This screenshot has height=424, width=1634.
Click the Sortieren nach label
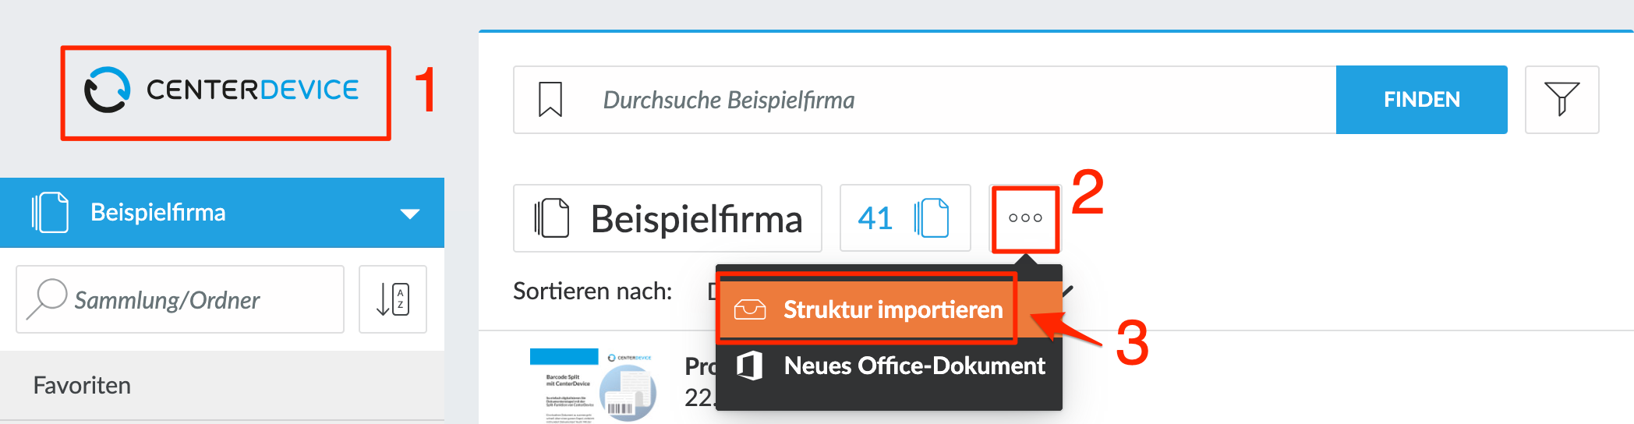tap(592, 291)
